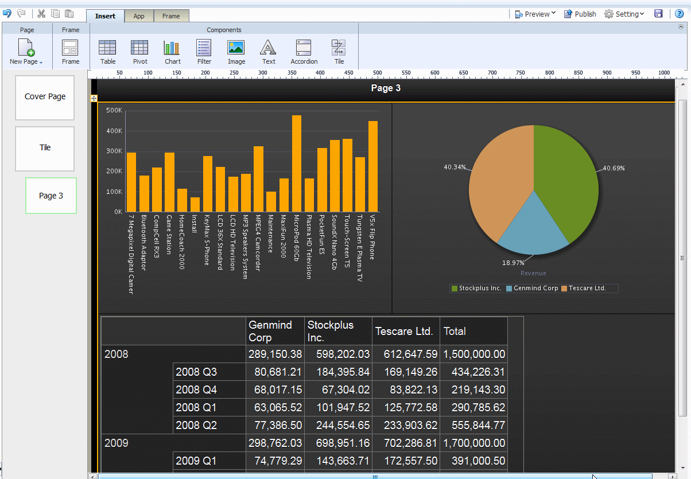
Task: Click the Publish button
Action: pyautogui.click(x=580, y=14)
